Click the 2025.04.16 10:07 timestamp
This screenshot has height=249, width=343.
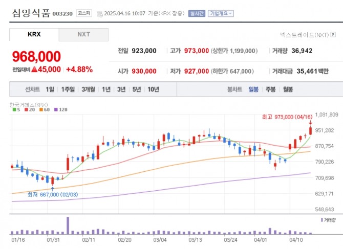125,13
